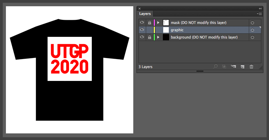269x140 pixels.
Task: Toggle lock slot on graphic layer
Action: (x=150, y=30)
